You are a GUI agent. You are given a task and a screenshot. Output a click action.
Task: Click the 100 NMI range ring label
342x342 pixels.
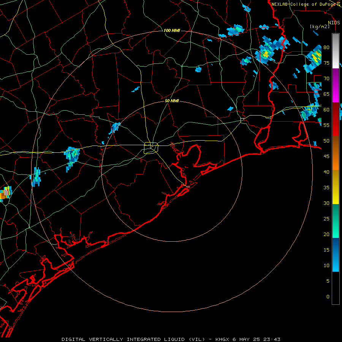pos(172,30)
